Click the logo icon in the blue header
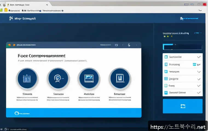 (x=11, y=19)
